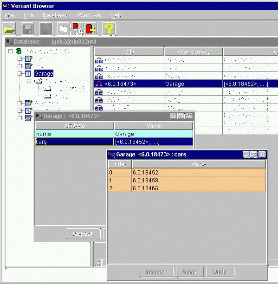Select the cars attribute cell
The height and width of the screenshot is (284, 278).
coord(74,142)
